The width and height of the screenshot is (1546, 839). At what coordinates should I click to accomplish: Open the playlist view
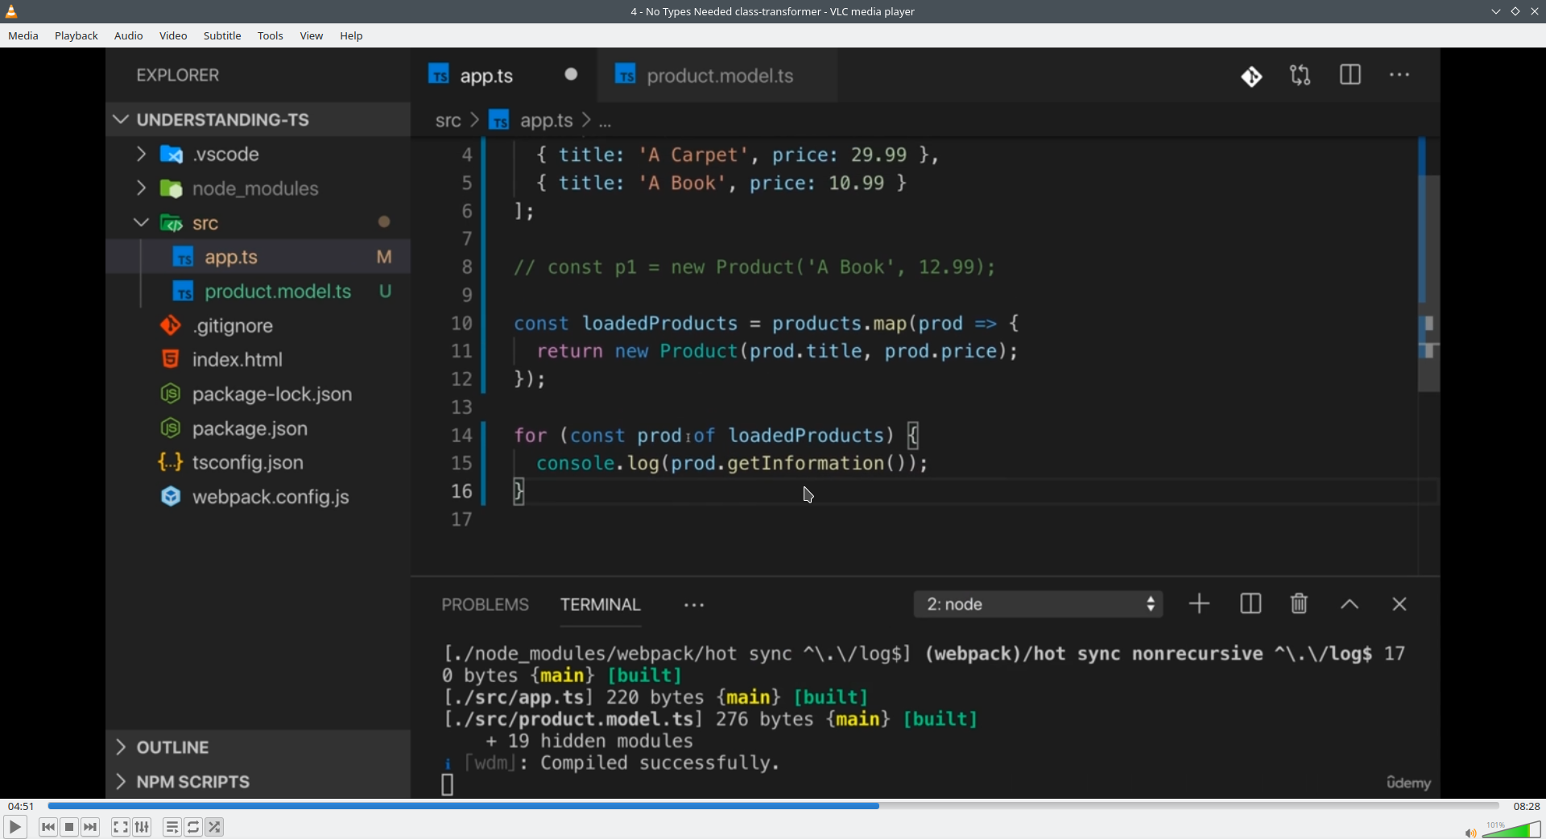point(172,827)
